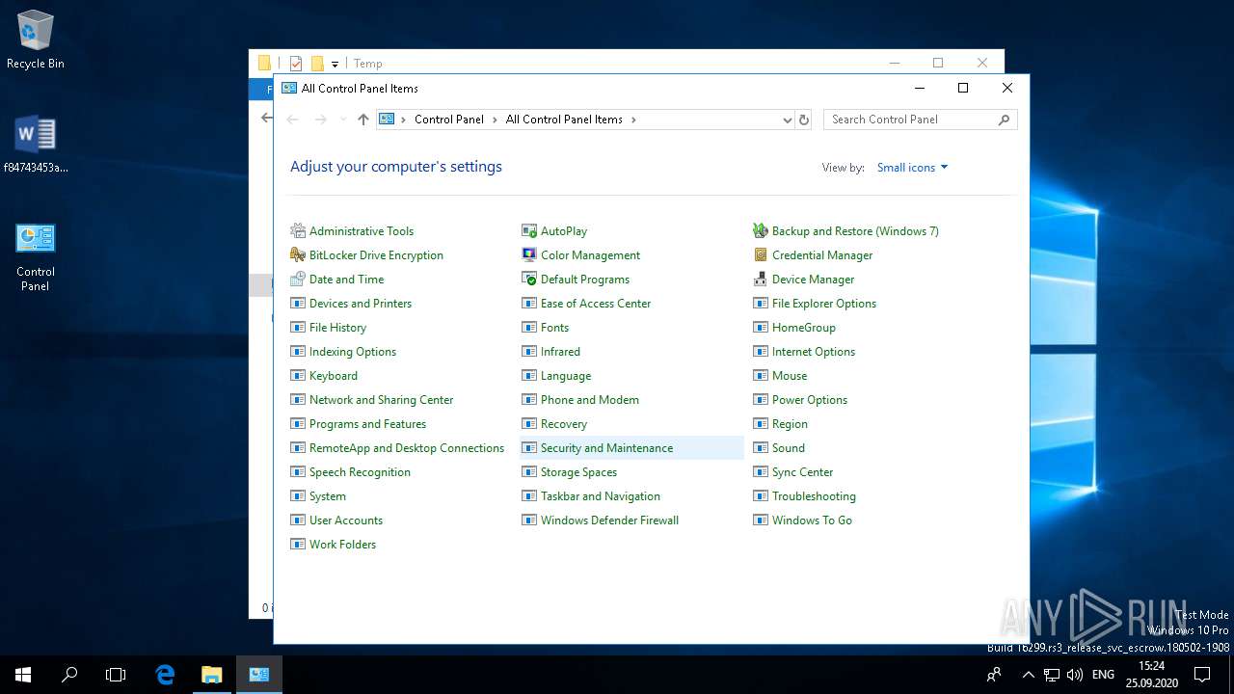Click the taskbar search icon

69,675
